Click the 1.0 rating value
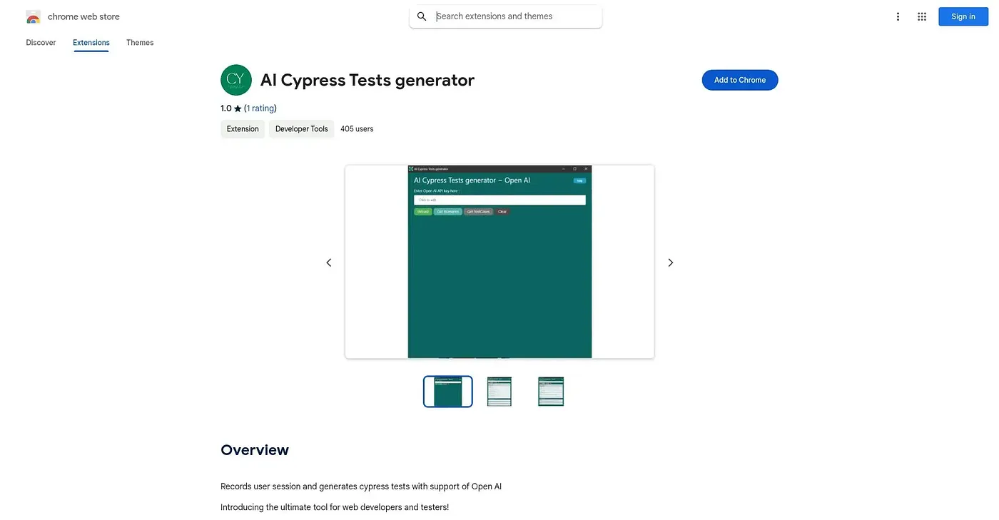Viewport: 999px width, 520px height. pos(226,108)
